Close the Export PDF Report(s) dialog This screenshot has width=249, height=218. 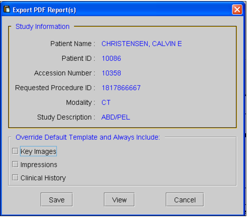tap(237, 9)
